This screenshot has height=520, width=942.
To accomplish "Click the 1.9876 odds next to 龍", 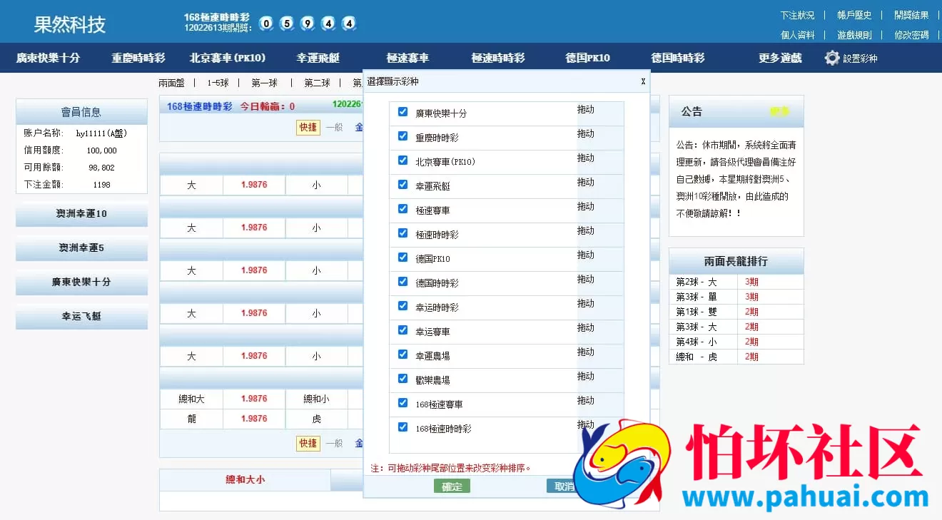I will pos(255,419).
